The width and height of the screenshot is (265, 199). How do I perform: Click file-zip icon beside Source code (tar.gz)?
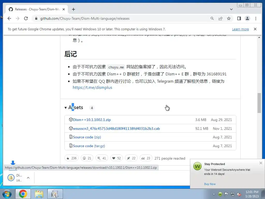point(71,146)
